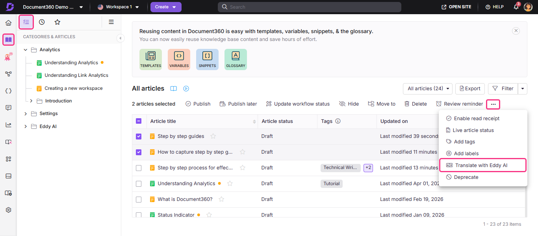
Task: Select the checkbox for 'Understanding Analytics' article
Action: coord(139,183)
